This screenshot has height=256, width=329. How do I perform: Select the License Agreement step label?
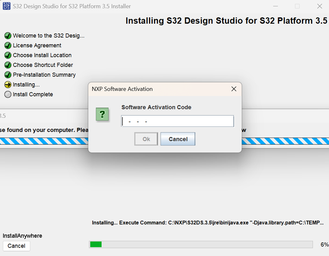coord(37,46)
